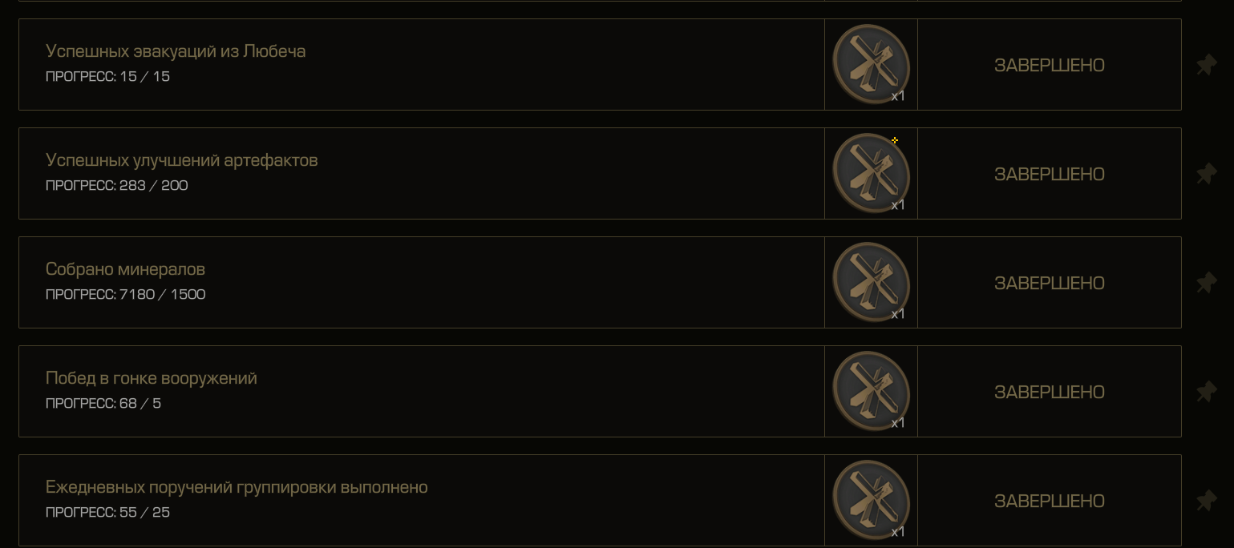The width and height of the screenshot is (1234, 548).
Task: Pin the artifact upgrades achievement
Action: (1206, 174)
